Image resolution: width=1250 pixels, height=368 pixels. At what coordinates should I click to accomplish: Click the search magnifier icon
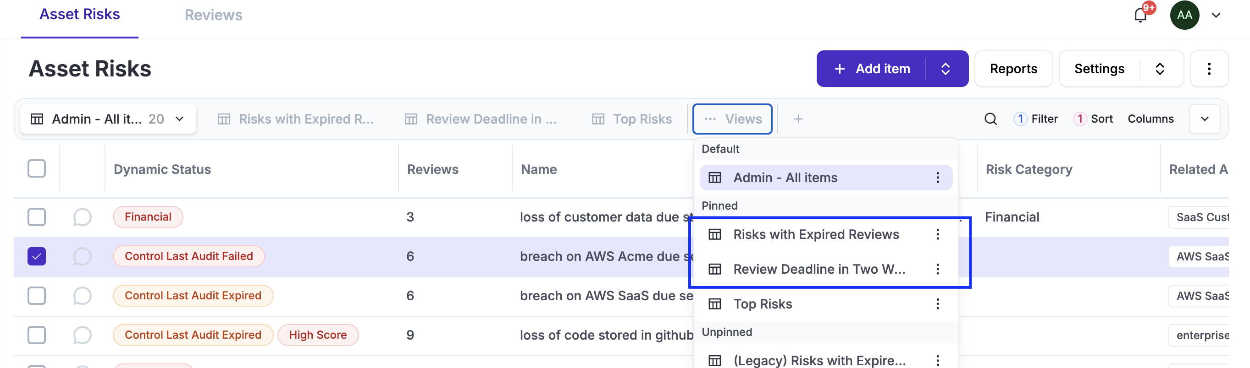coord(990,119)
